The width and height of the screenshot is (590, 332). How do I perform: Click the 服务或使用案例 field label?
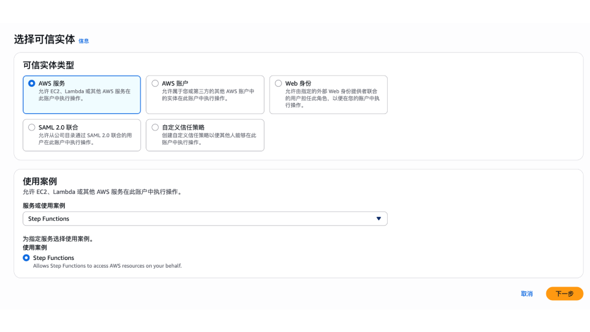[44, 206]
